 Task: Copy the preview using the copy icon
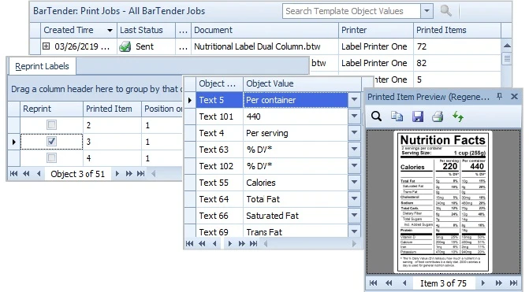(x=397, y=116)
